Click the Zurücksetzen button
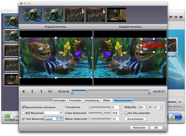This screenshot has height=136, width=186. click(135, 119)
